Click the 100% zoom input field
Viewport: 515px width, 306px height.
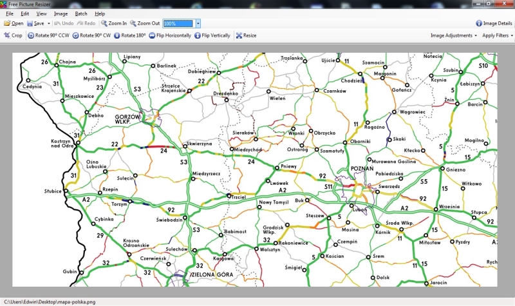[x=178, y=23]
